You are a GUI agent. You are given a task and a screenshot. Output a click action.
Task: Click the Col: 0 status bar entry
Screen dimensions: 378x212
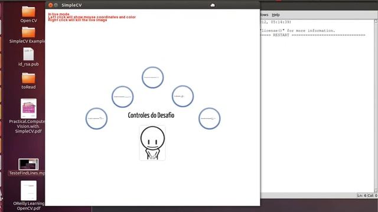[372, 196]
